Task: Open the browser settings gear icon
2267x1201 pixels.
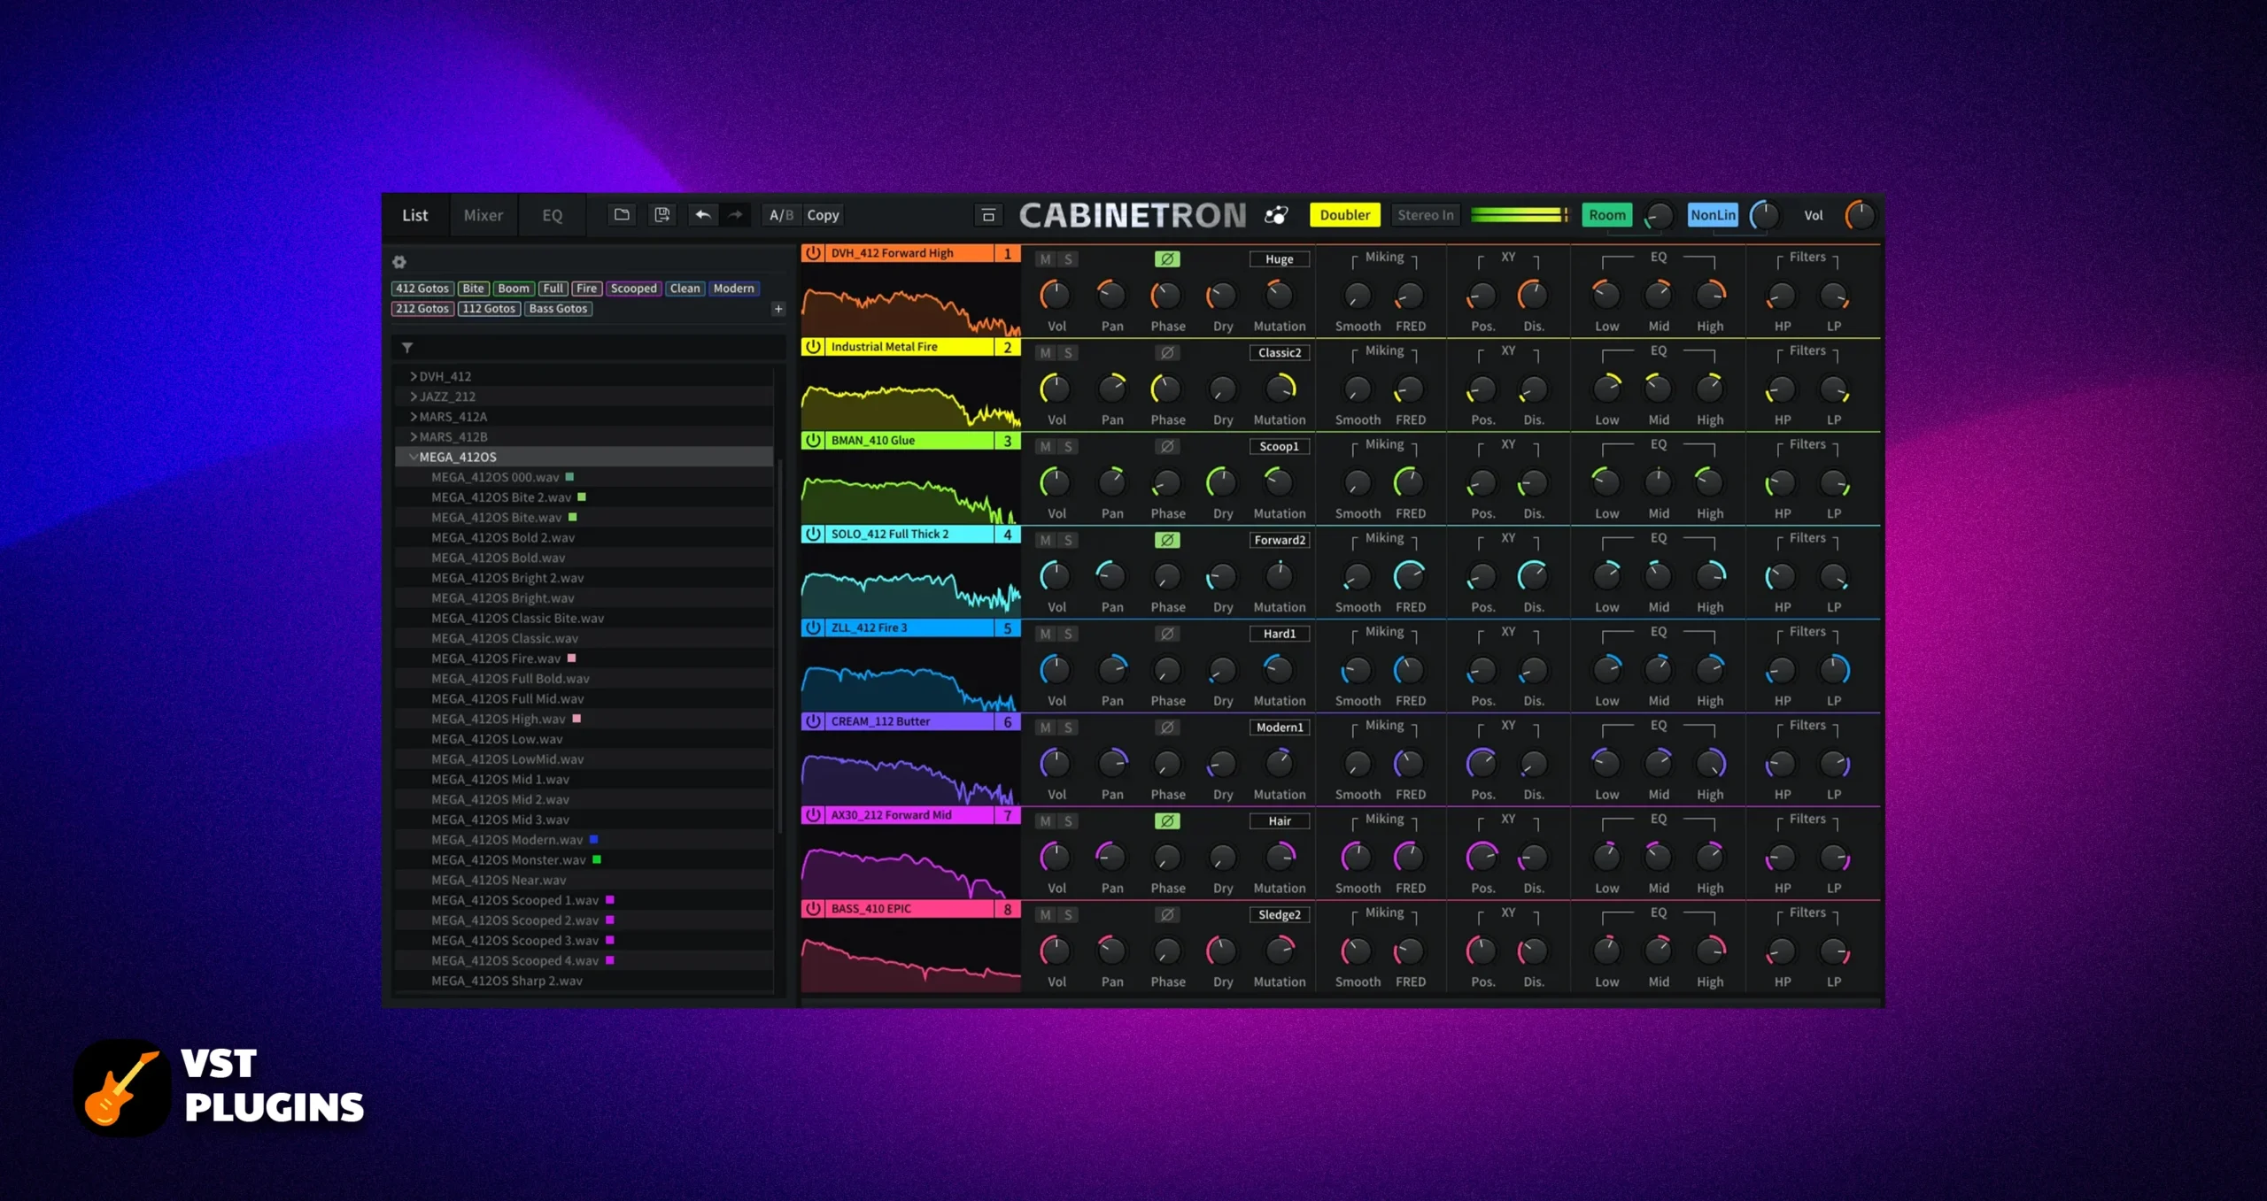Action: point(399,262)
